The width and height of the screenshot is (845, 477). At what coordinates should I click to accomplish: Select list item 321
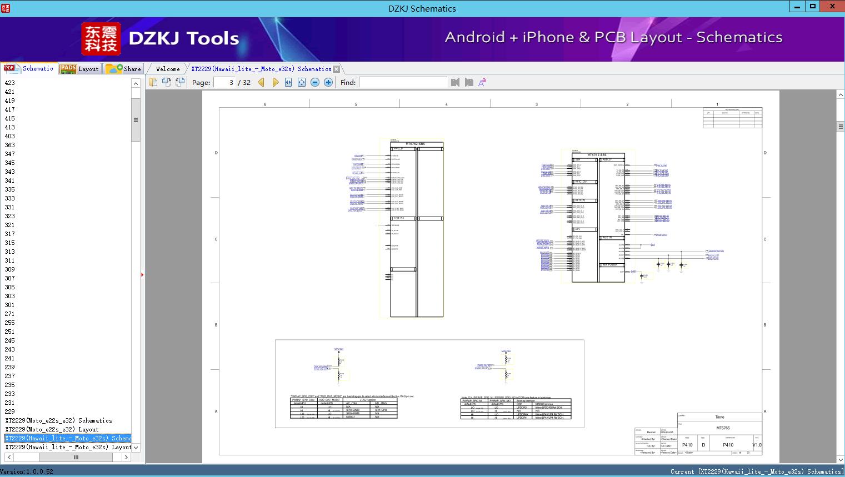coord(10,225)
